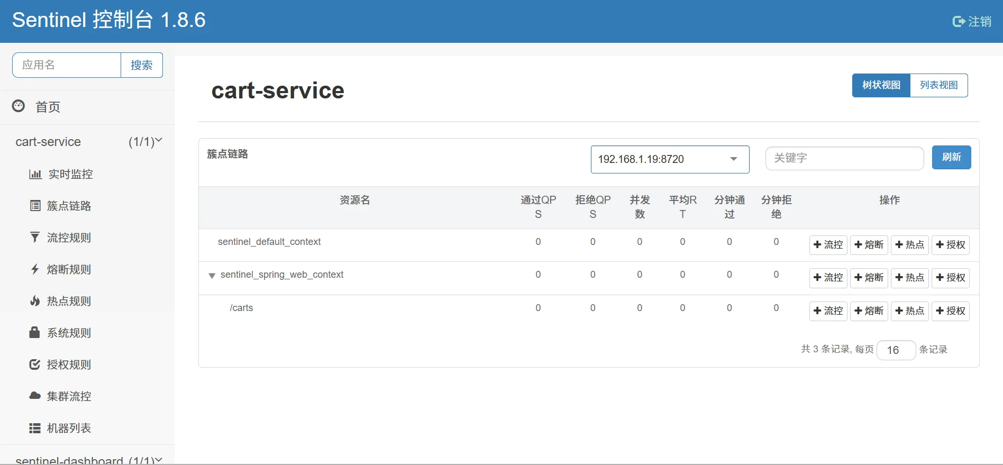Image resolution: width=1003 pixels, height=465 pixels.
Task: Click the 分钟通过 column header
Action: click(x=730, y=207)
